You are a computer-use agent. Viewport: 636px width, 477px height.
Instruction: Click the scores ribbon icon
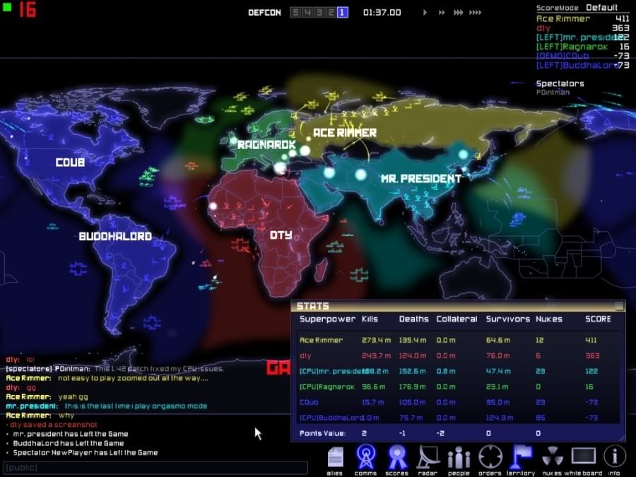pos(396,457)
